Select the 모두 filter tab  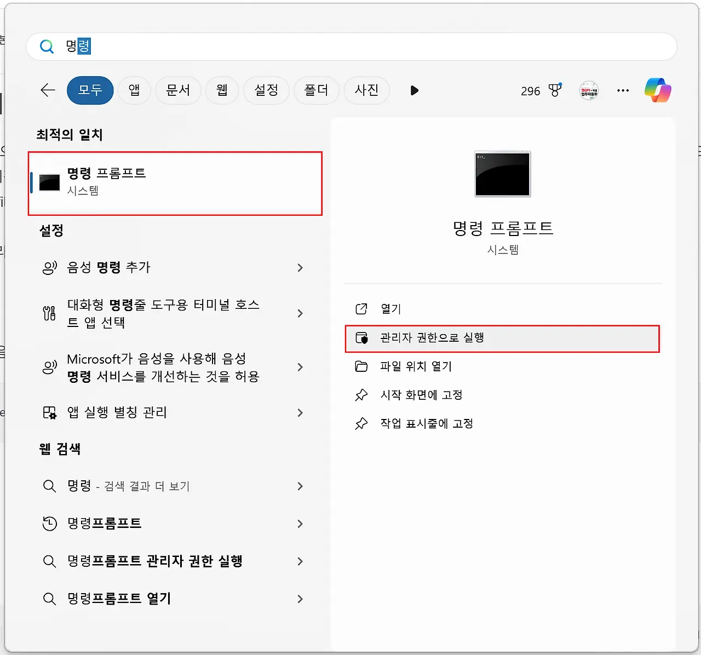click(x=90, y=90)
